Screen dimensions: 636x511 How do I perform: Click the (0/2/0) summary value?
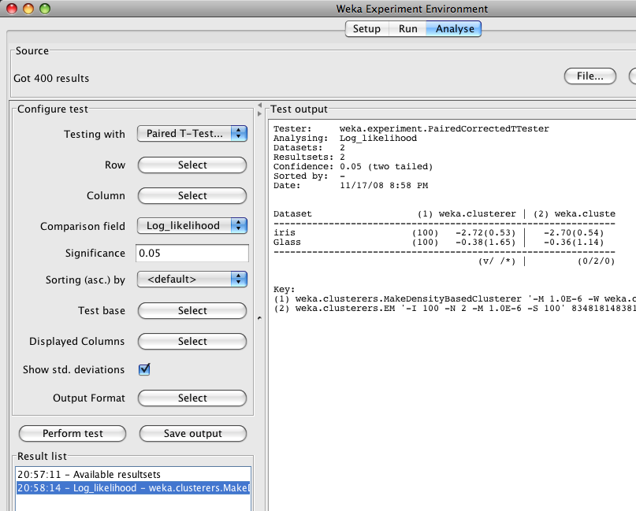596,261
